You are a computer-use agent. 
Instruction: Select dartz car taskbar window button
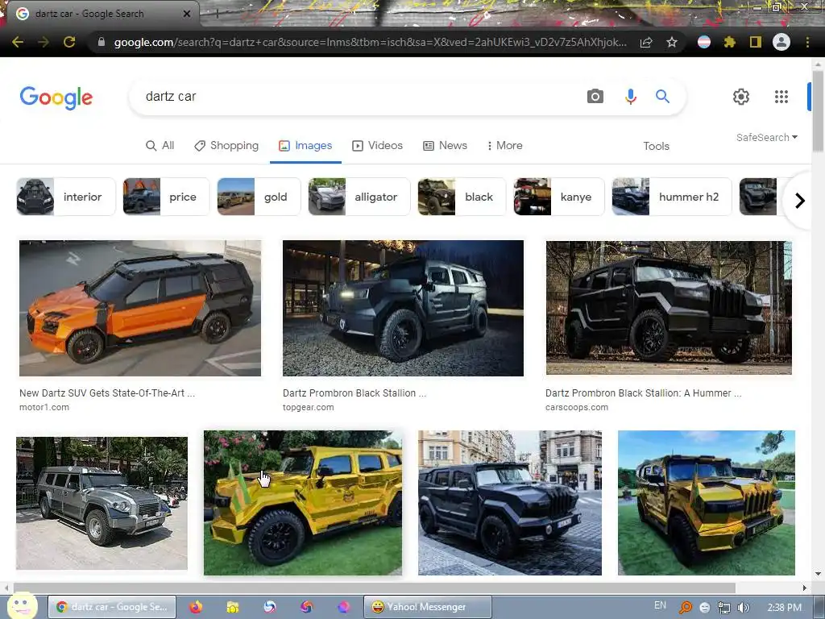click(112, 607)
